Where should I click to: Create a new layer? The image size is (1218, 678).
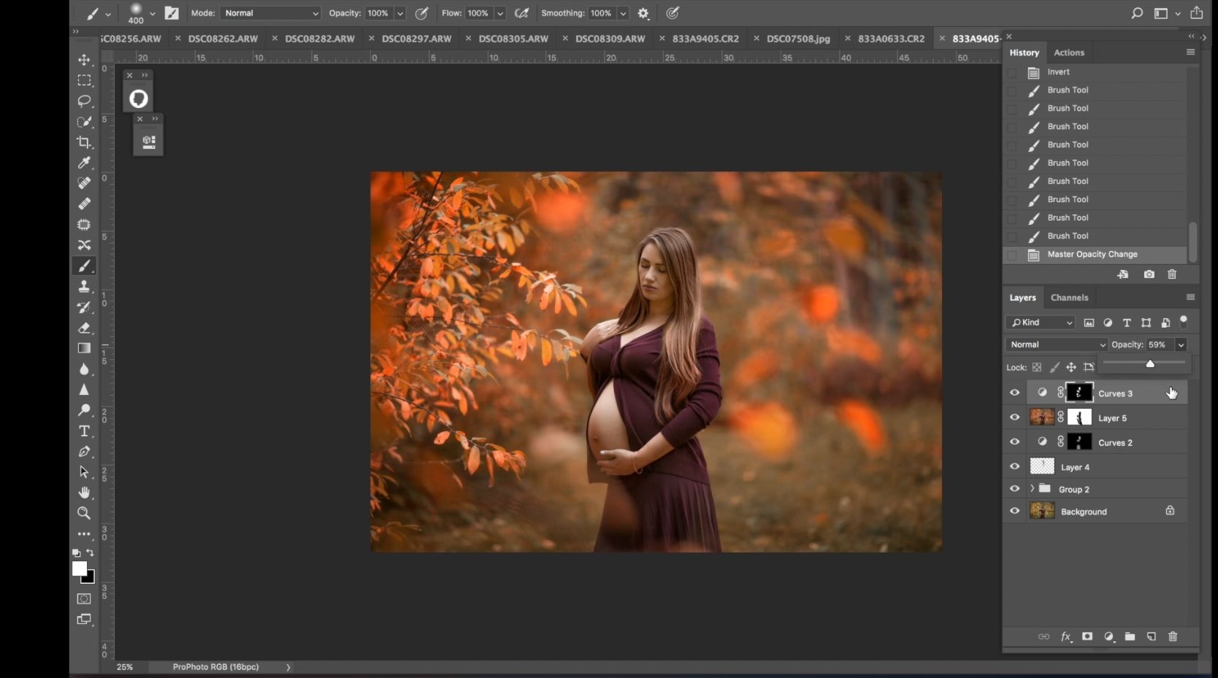tap(1152, 636)
